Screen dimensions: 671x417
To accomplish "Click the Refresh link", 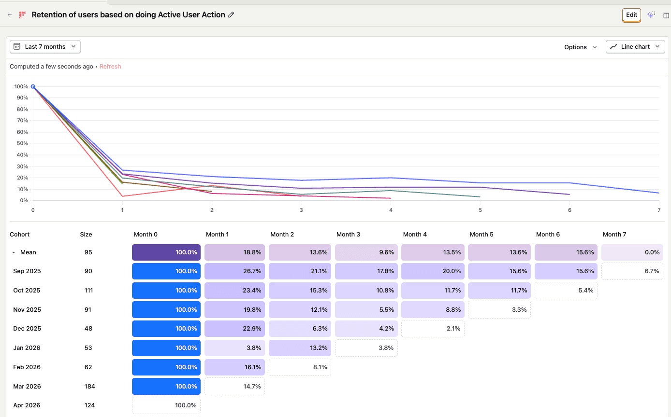I will coord(110,67).
